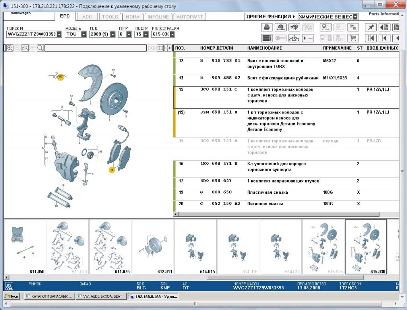Open ДРУГИЕ ФУНКЦИИ menu
This screenshot has width=407, height=310.
tap(271, 17)
